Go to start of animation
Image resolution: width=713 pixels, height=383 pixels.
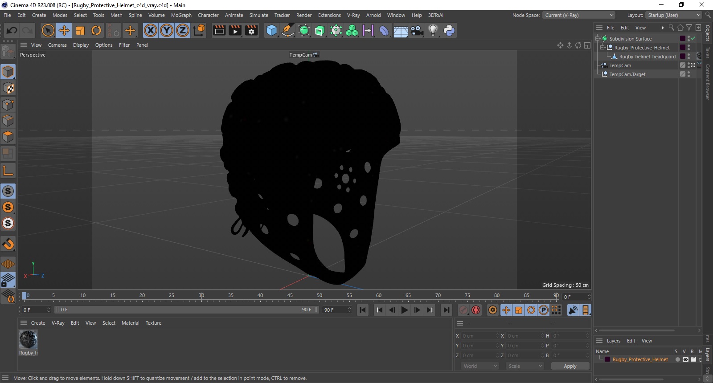pyautogui.click(x=363, y=310)
